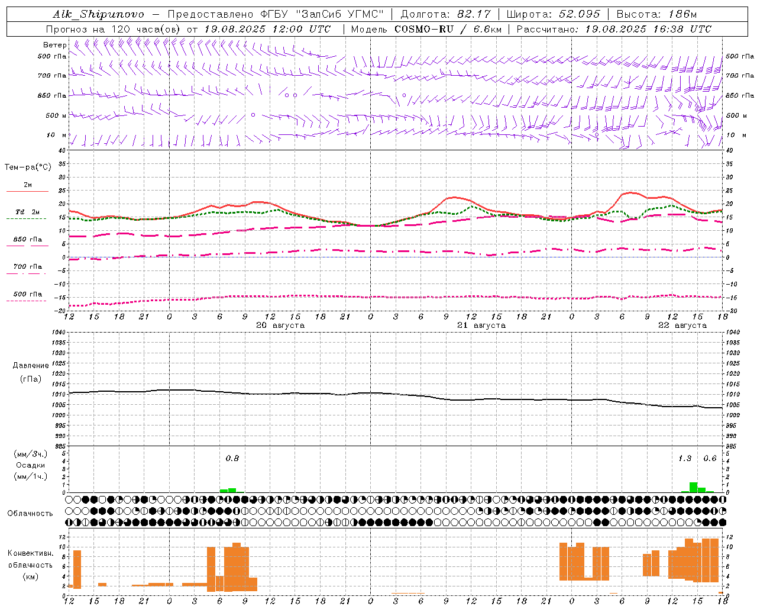Select the 'Тем-ра(°C)' temperature panel label

[28, 167]
